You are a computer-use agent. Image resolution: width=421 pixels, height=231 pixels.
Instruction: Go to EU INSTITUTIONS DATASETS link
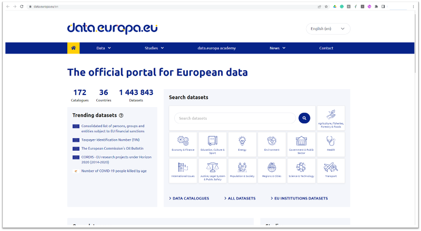pos(299,198)
